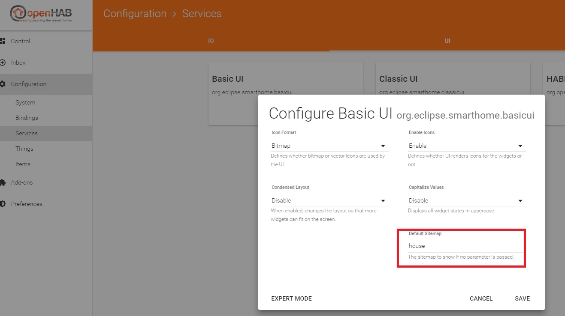The width and height of the screenshot is (565, 316).
Task: Open Things under Configuration
Action: [46, 149]
